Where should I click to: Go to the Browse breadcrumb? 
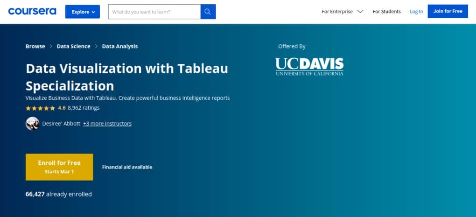(35, 47)
